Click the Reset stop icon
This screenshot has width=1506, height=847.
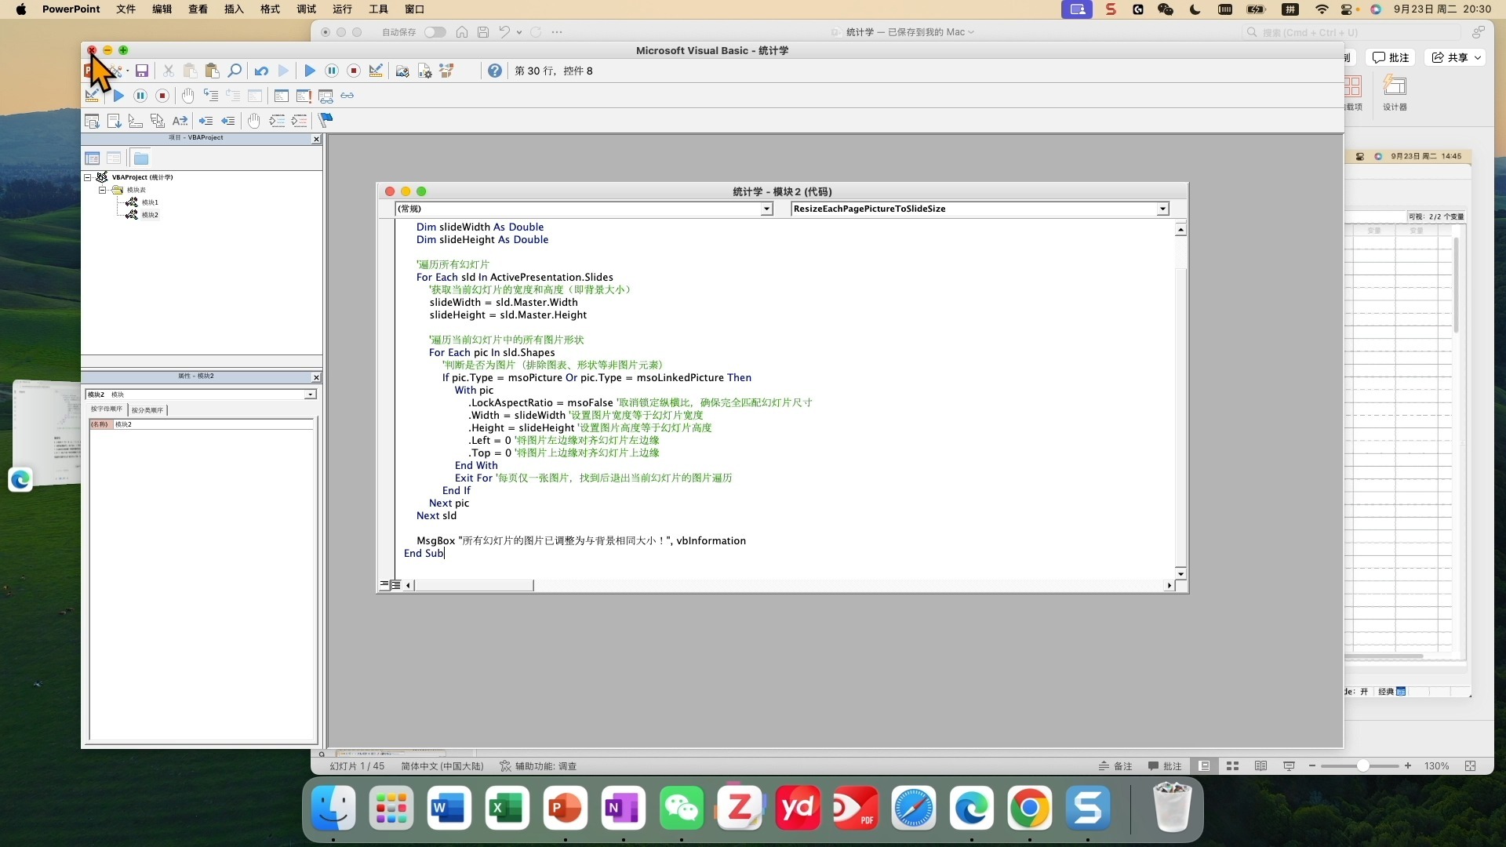click(354, 71)
